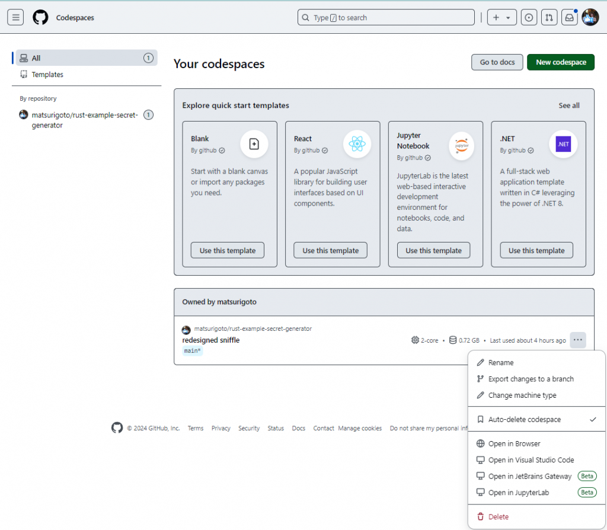Use this template for Blank
The width and height of the screenshot is (607, 530).
[228, 250]
